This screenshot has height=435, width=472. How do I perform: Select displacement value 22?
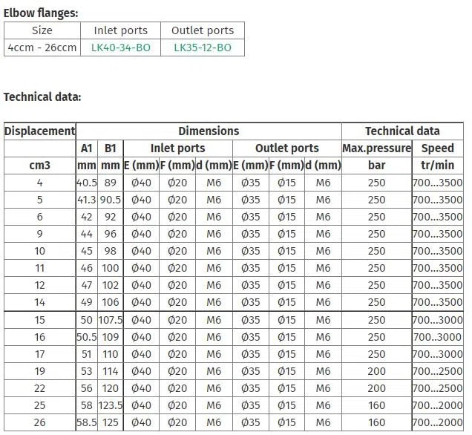pyautogui.click(x=40, y=388)
